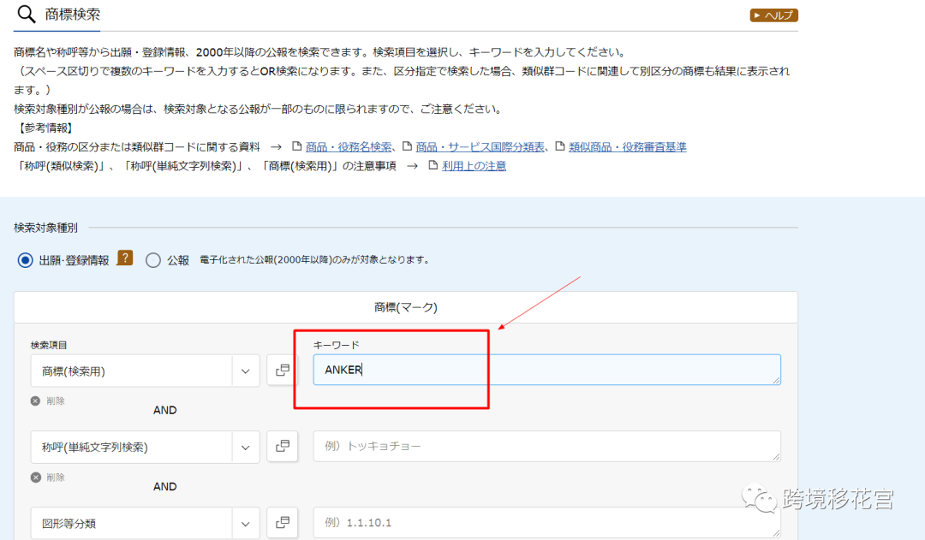The height and width of the screenshot is (540, 925).
Task: Click the 商標(マーク) section header
Action: (406, 307)
